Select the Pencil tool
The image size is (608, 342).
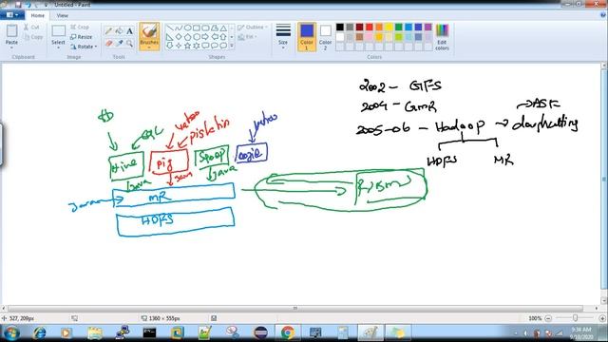108,31
